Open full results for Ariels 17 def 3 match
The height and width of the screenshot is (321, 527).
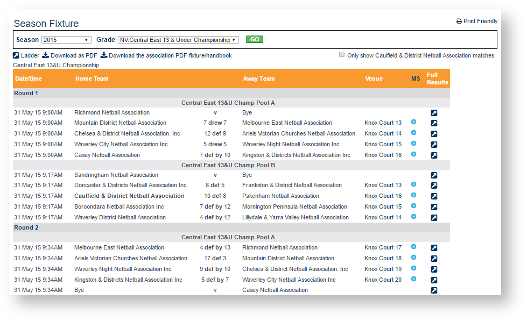(x=434, y=259)
